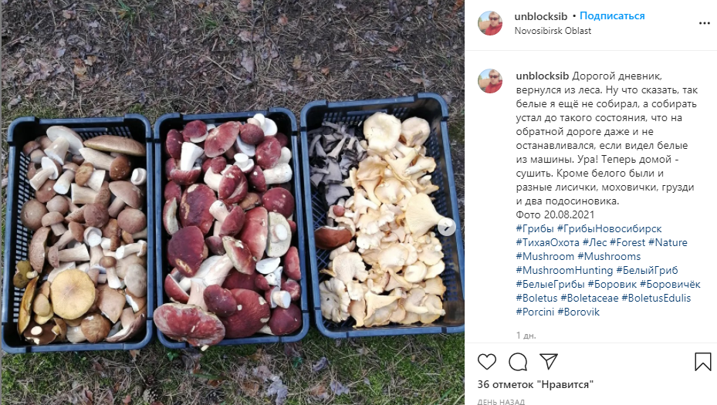This screenshot has width=717, height=405.
Task: Open unblocksib avatar beside the caption
Action: point(490,81)
